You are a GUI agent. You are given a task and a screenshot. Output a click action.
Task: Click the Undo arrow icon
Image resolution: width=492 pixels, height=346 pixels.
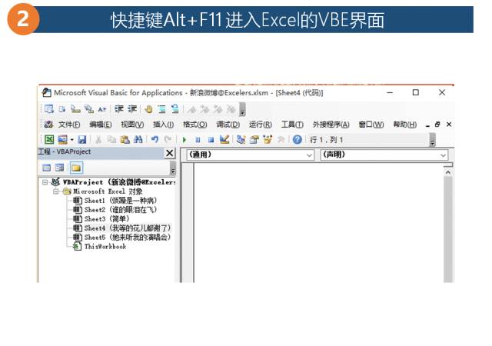pos(155,139)
